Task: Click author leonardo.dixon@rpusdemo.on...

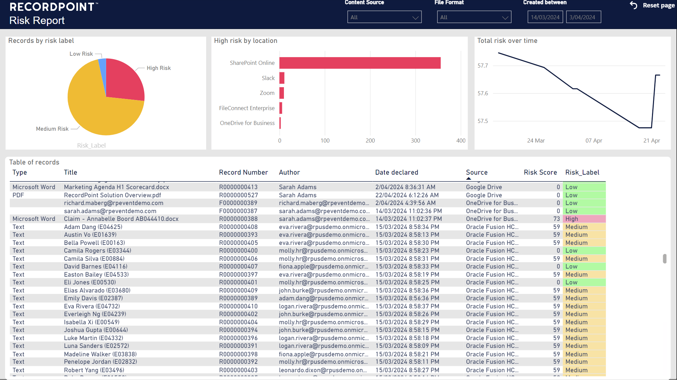Action: tap(323, 370)
